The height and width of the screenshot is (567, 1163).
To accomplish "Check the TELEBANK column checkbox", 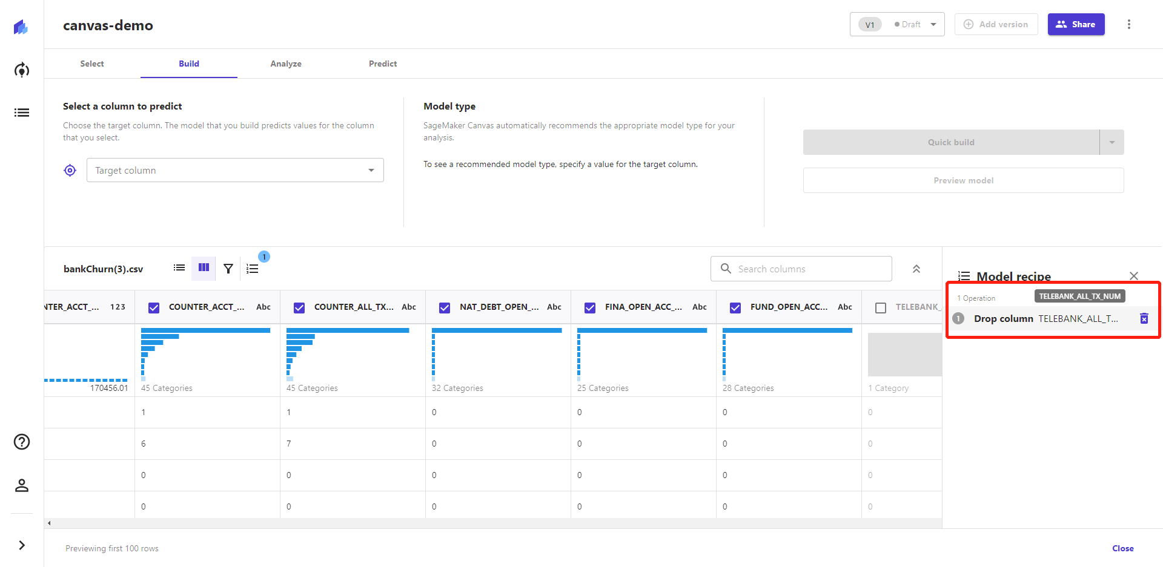I will click(x=881, y=307).
